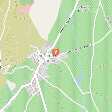The image size is (112, 112).
Task: Click the Route d'Arboras road label
Action: (x=65, y=25)
